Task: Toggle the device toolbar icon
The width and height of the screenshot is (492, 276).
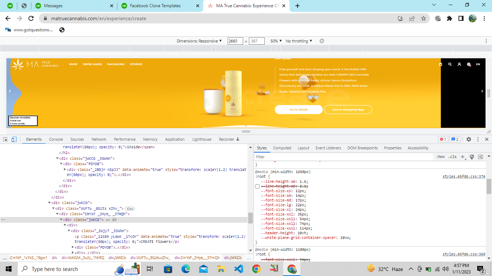Action: click(14, 139)
